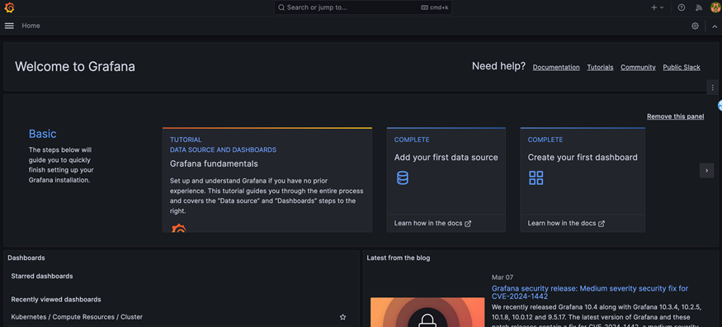The height and width of the screenshot is (327, 722).
Task: Open the Public Slack link
Action: click(x=682, y=67)
